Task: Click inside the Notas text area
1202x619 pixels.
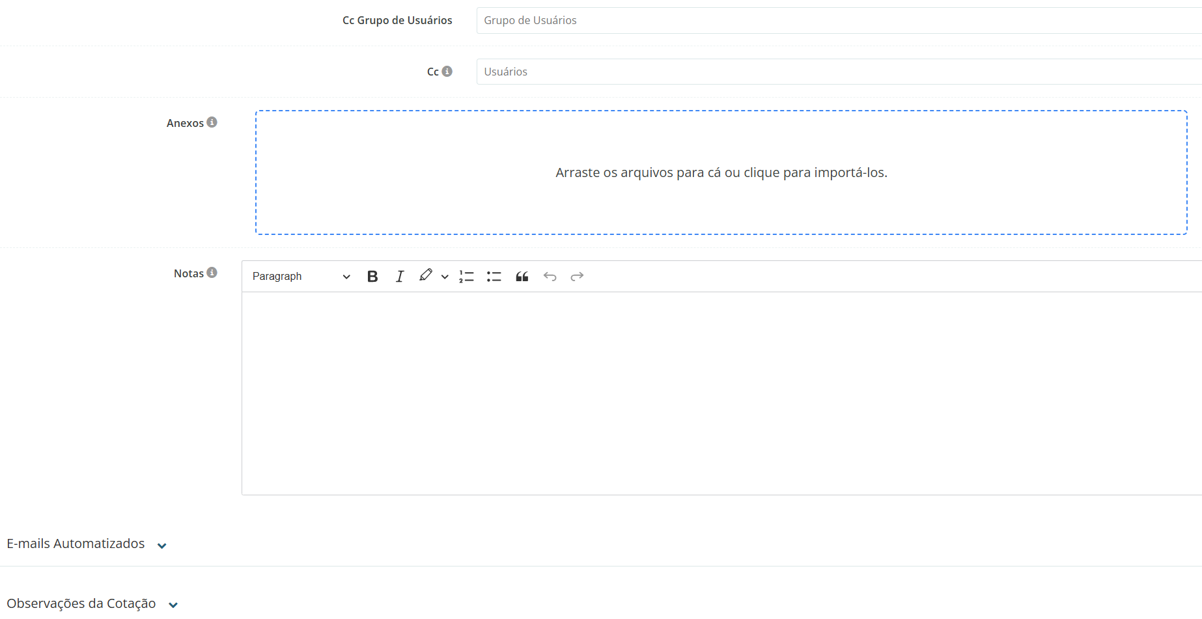Action: coord(721,393)
